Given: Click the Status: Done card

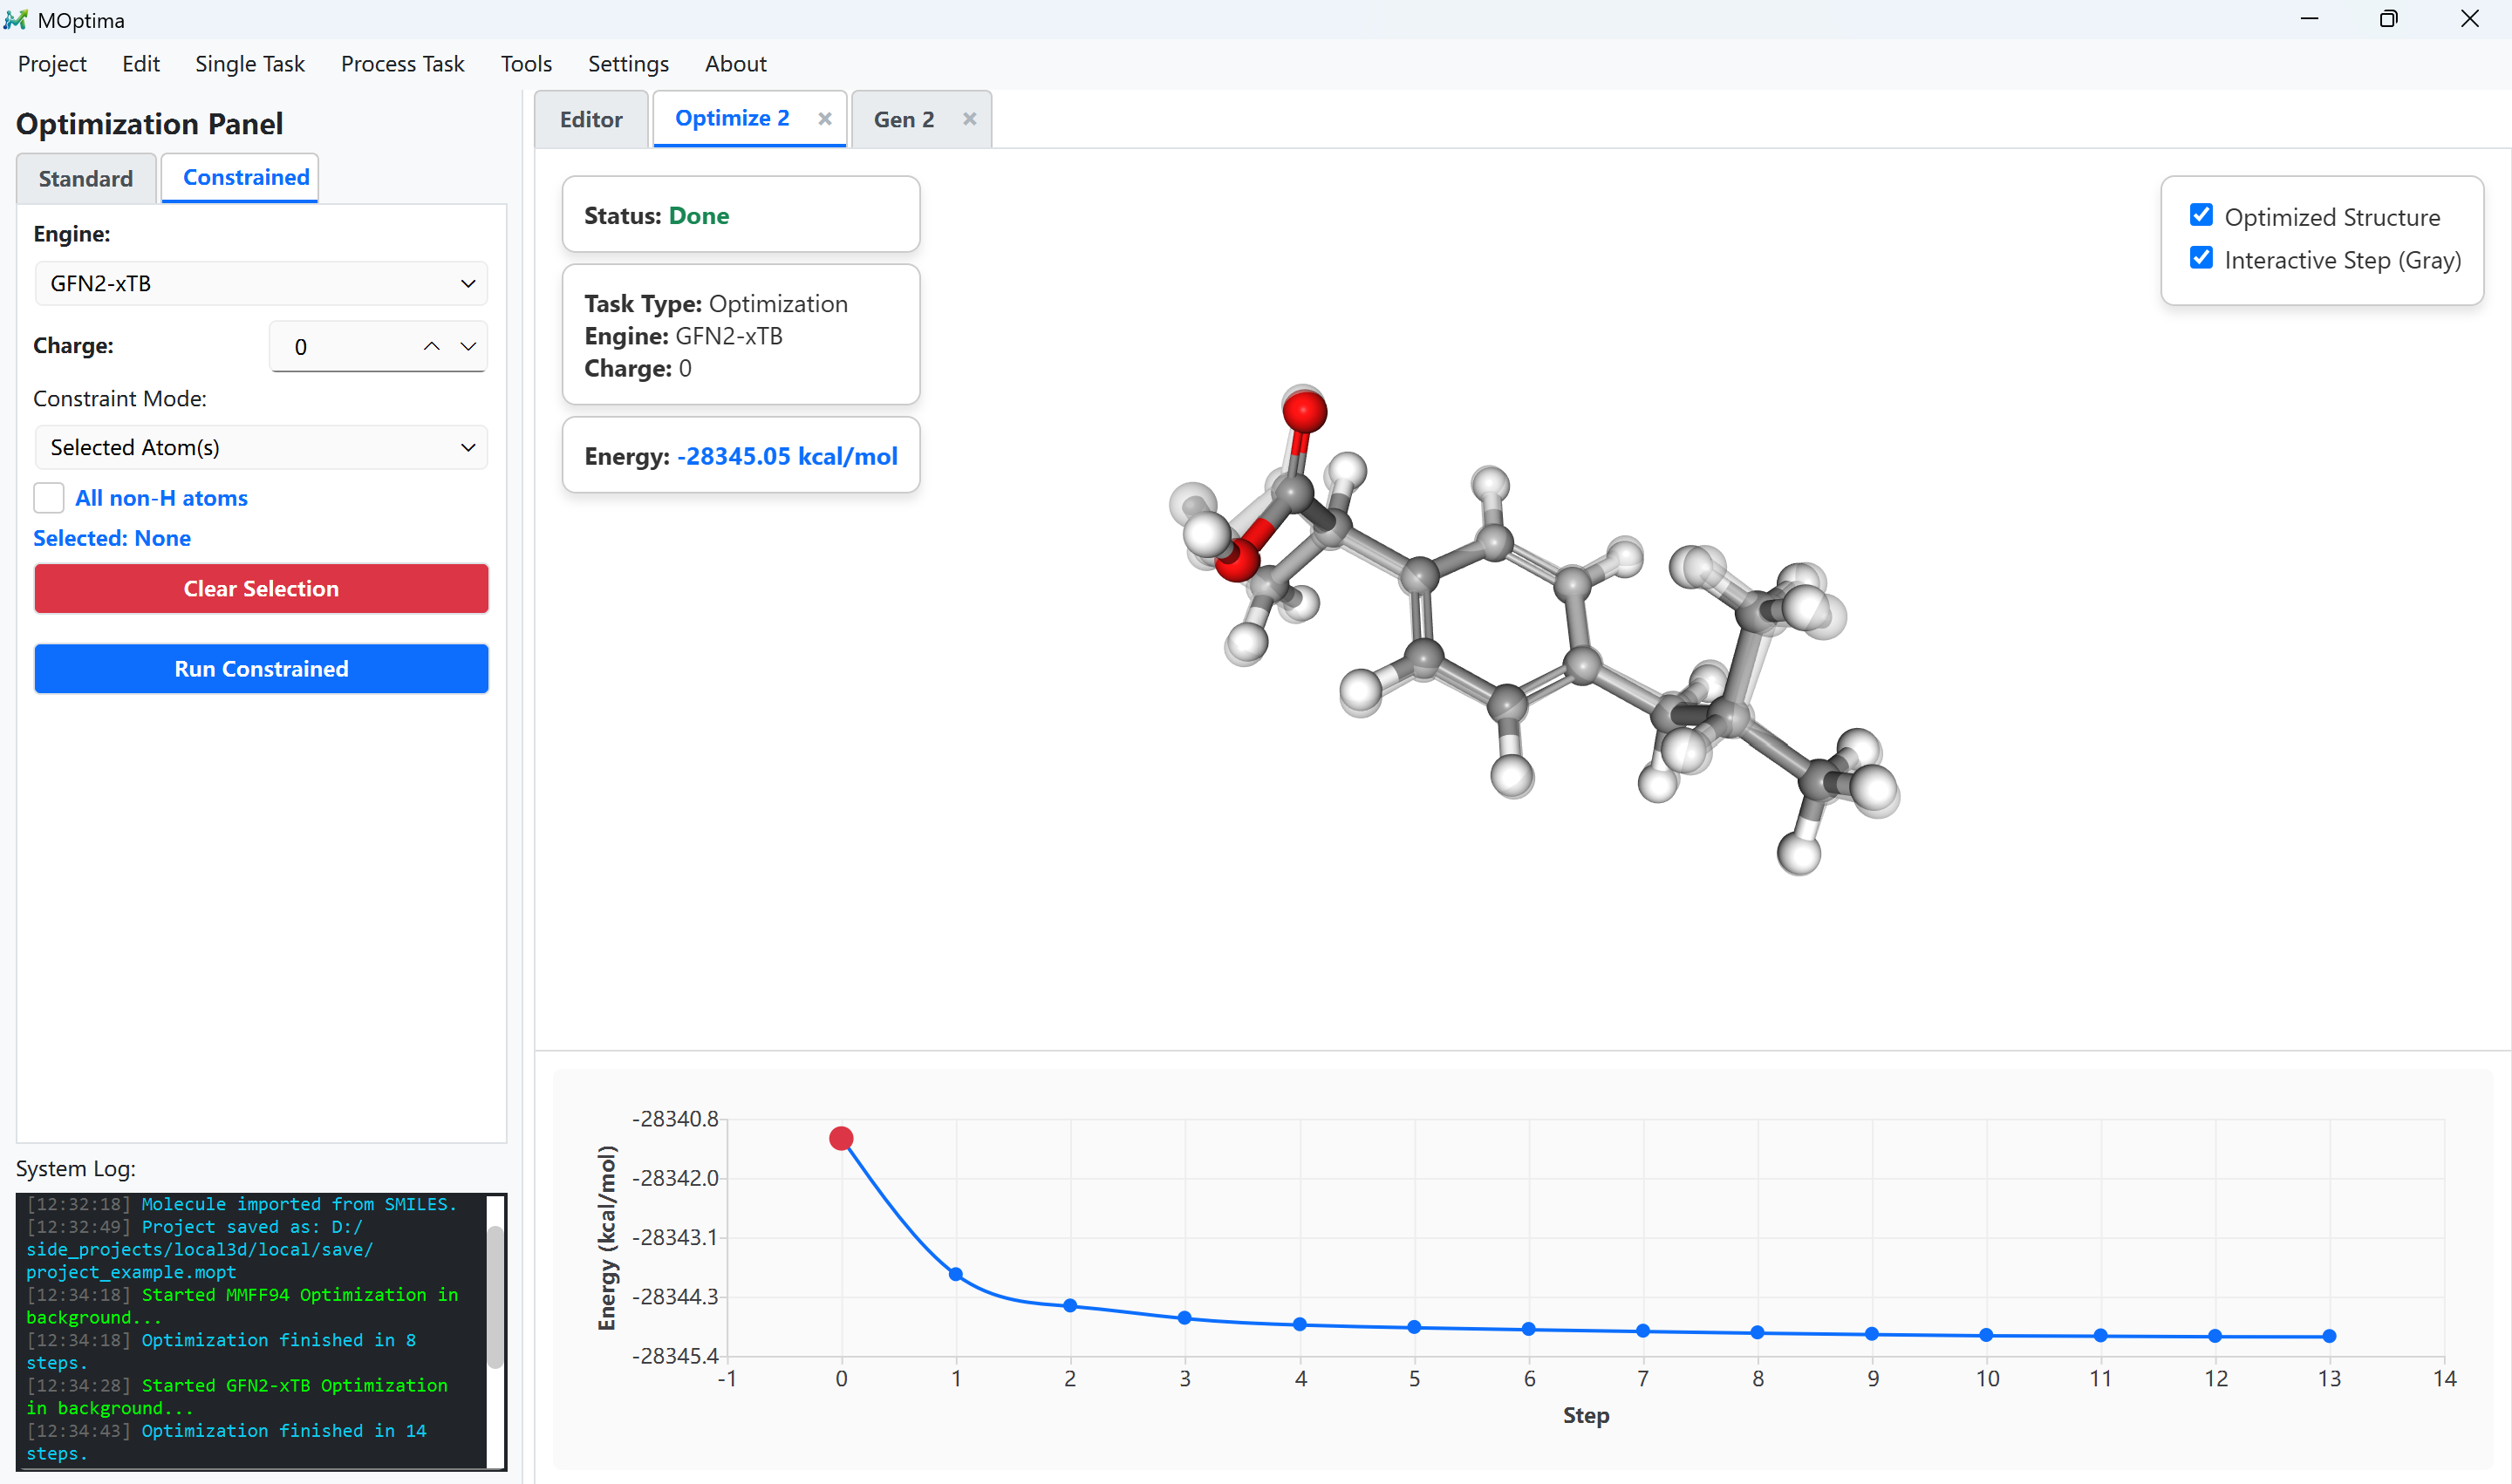Looking at the screenshot, I should 741,215.
